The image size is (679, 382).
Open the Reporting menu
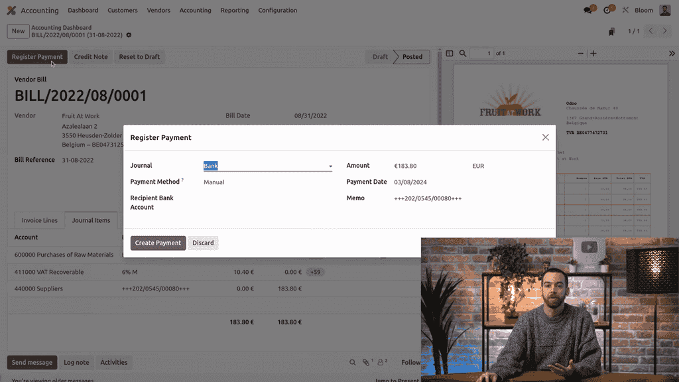tap(235, 11)
